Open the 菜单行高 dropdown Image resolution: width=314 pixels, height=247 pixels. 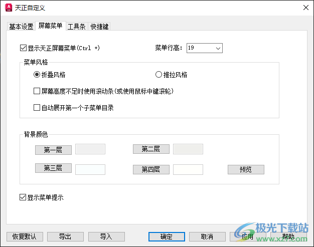pos(205,48)
